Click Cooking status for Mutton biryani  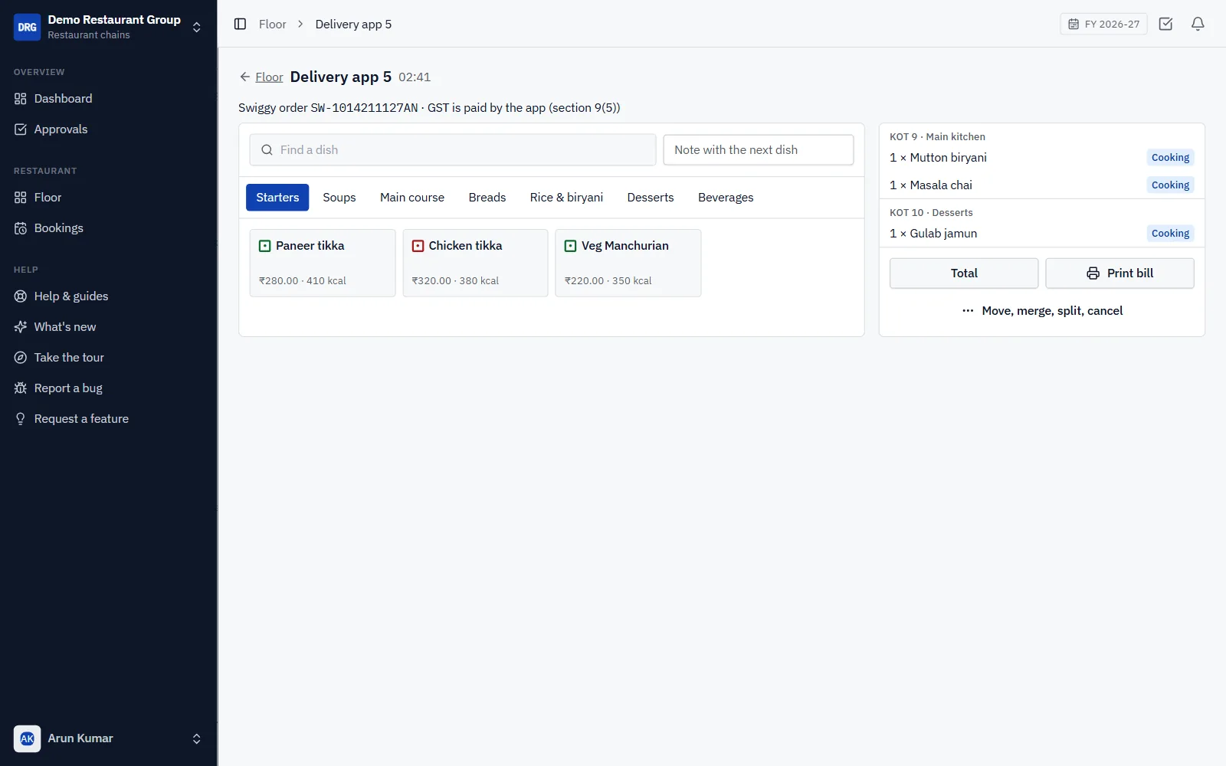(x=1170, y=158)
